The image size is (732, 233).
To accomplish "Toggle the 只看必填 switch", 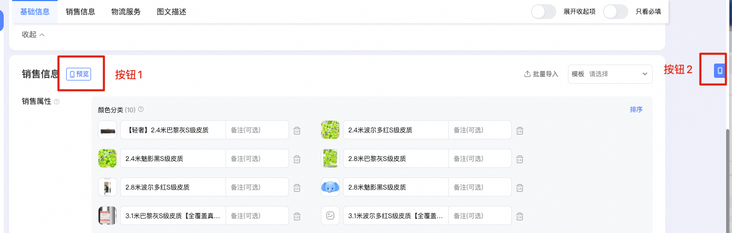I will [x=616, y=12].
